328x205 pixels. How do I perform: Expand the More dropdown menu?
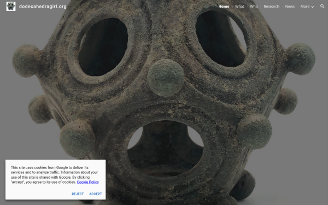[307, 7]
